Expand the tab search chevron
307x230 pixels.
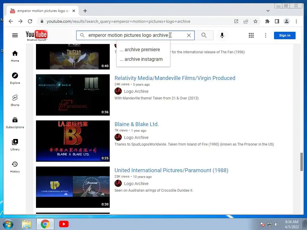[x=268, y=11]
